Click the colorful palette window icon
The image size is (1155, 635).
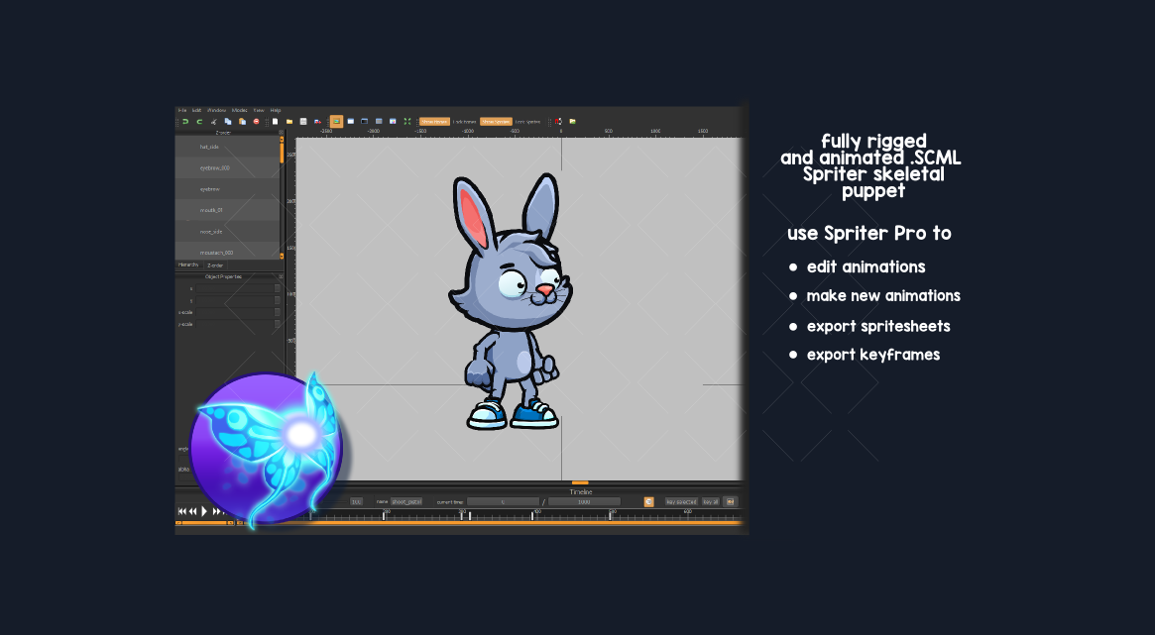tap(393, 122)
